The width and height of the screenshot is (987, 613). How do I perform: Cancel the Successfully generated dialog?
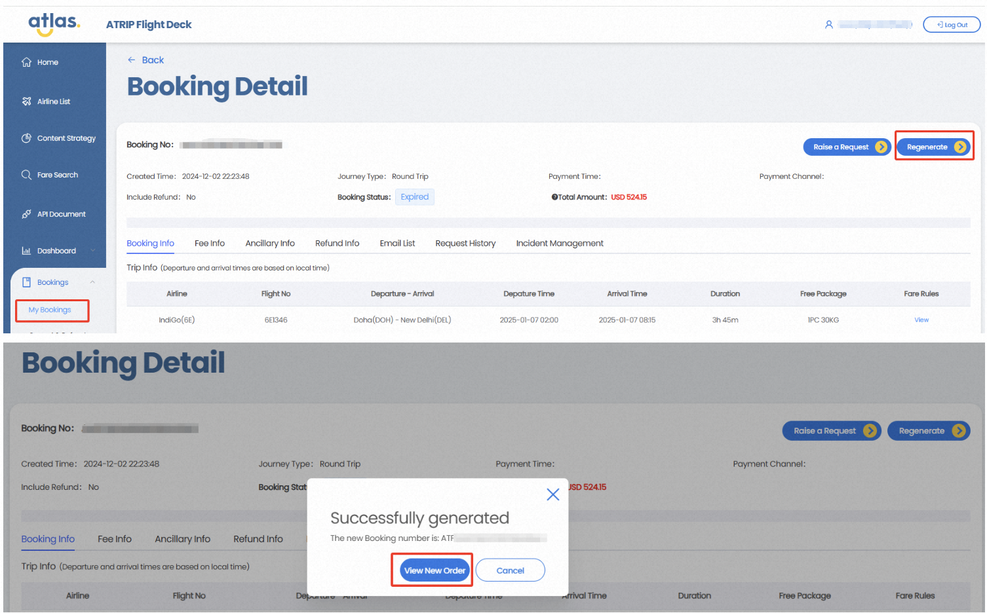(x=510, y=570)
